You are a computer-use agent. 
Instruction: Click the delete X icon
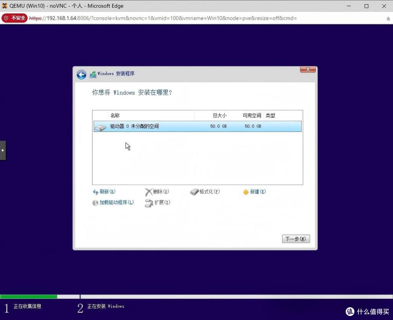point(148,192)
